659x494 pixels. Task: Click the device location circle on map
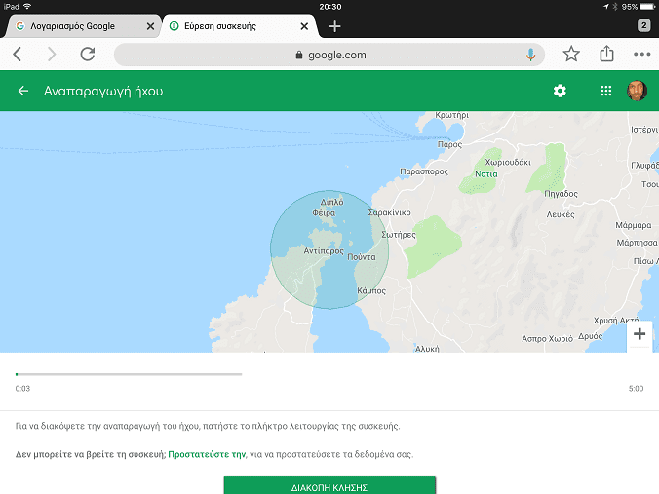329,249
